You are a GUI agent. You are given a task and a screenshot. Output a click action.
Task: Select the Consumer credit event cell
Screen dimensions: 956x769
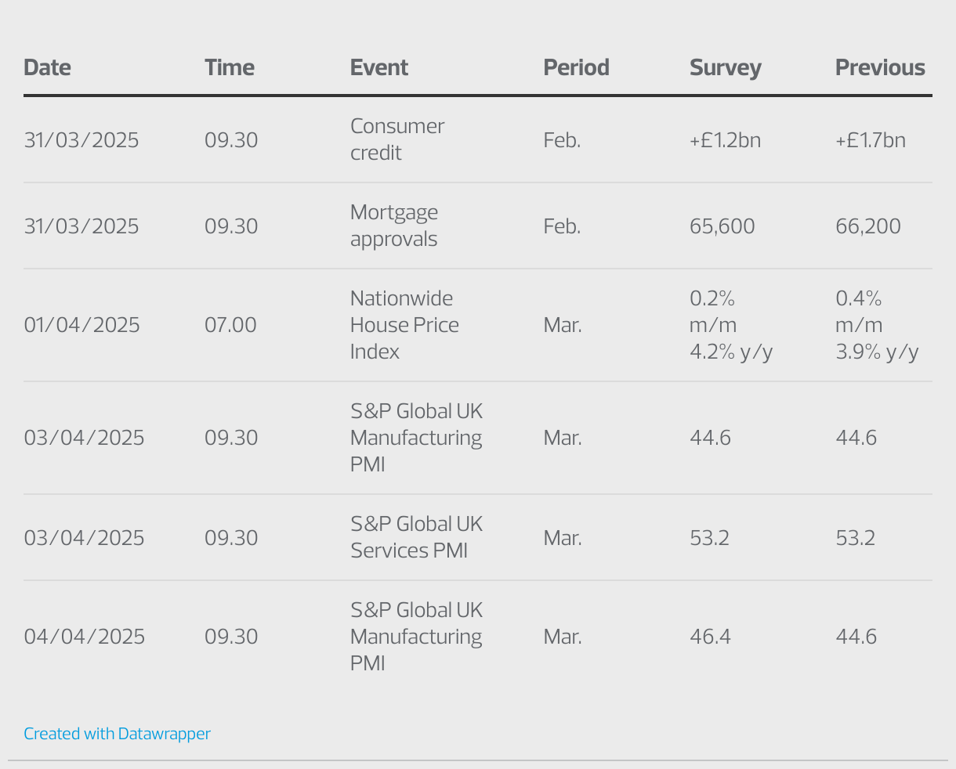[397, 139]
